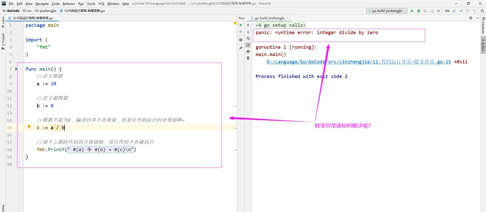Open the Project tool window
The width and height of the screenshot is (486, 212).
point(3,41)
